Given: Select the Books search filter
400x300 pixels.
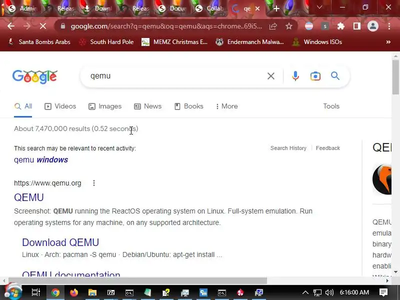Looking at the screenshot, I should 189,106.
